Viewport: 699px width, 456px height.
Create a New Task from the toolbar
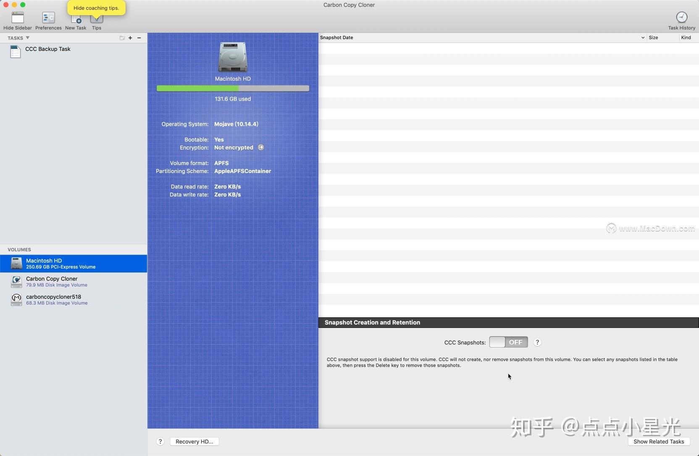pyautogui.click(x=76, y=20)
